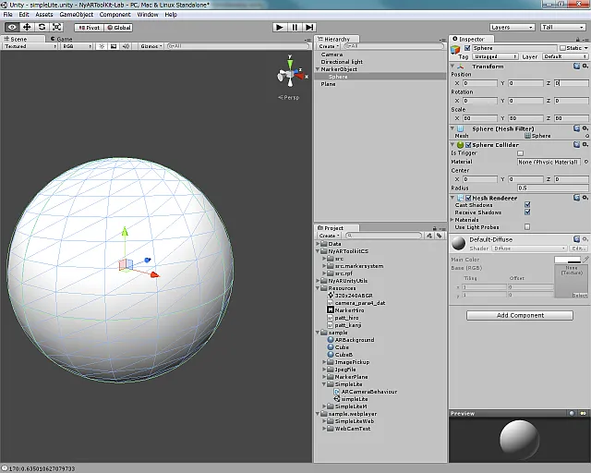Select the Hand view tool
The height and width of the screenshot is (473, 591).
click(12, 27)
